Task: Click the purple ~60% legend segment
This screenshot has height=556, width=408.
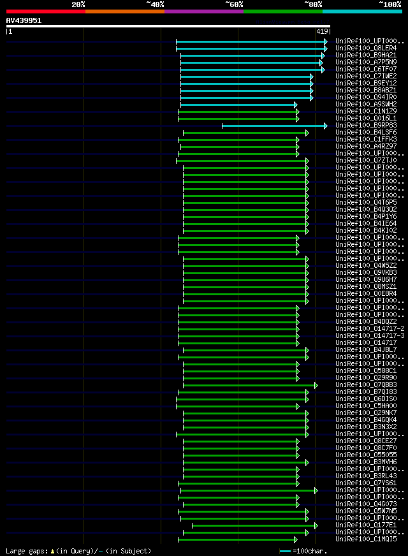Action: click(x=204, y=11)
